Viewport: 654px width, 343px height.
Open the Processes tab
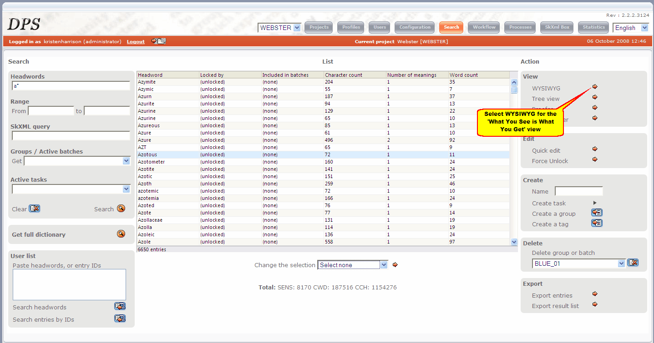520,27
